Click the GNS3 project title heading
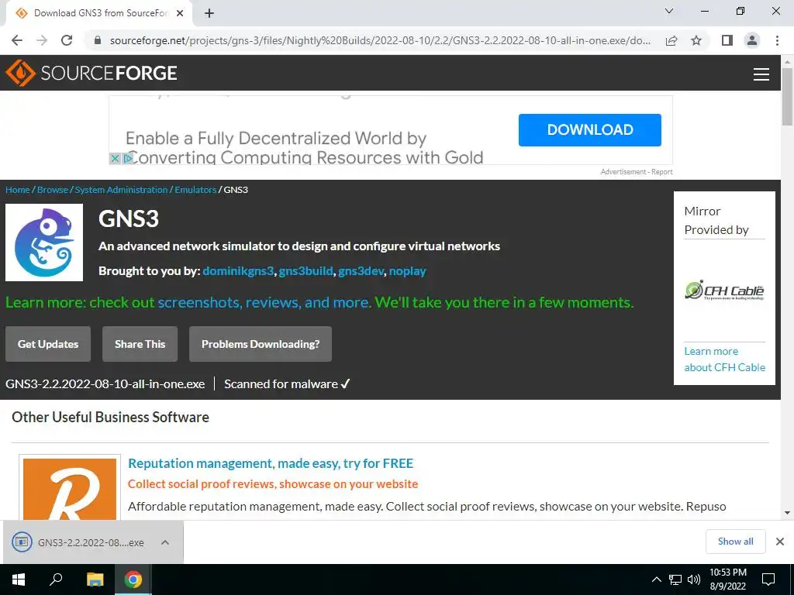The image size is (794, 595). (x=129, y=218)
